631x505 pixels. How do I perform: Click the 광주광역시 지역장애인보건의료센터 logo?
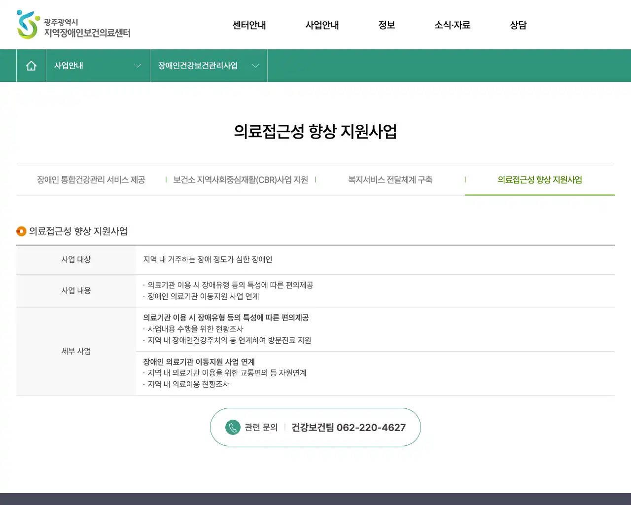[73, 25]
